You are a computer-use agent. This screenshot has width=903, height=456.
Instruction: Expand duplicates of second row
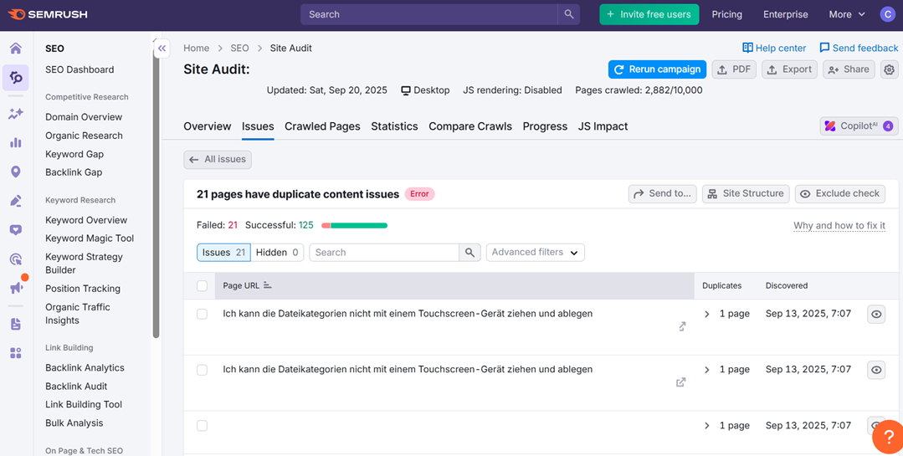tap(707, 370)
